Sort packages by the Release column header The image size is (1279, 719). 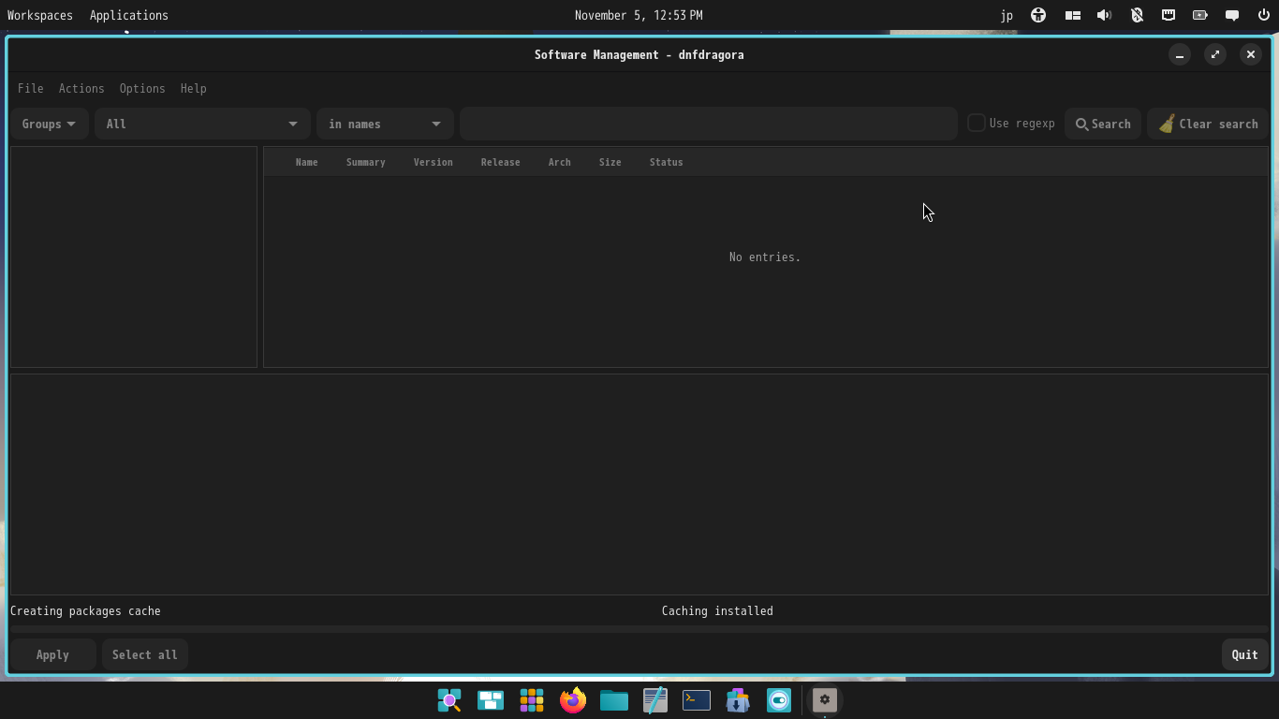501,162
